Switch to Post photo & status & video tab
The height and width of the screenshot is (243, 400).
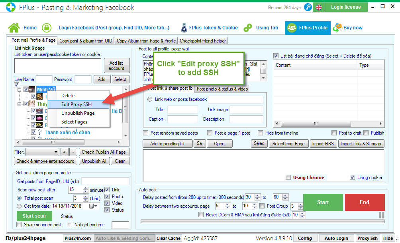(x=222, y=89)
